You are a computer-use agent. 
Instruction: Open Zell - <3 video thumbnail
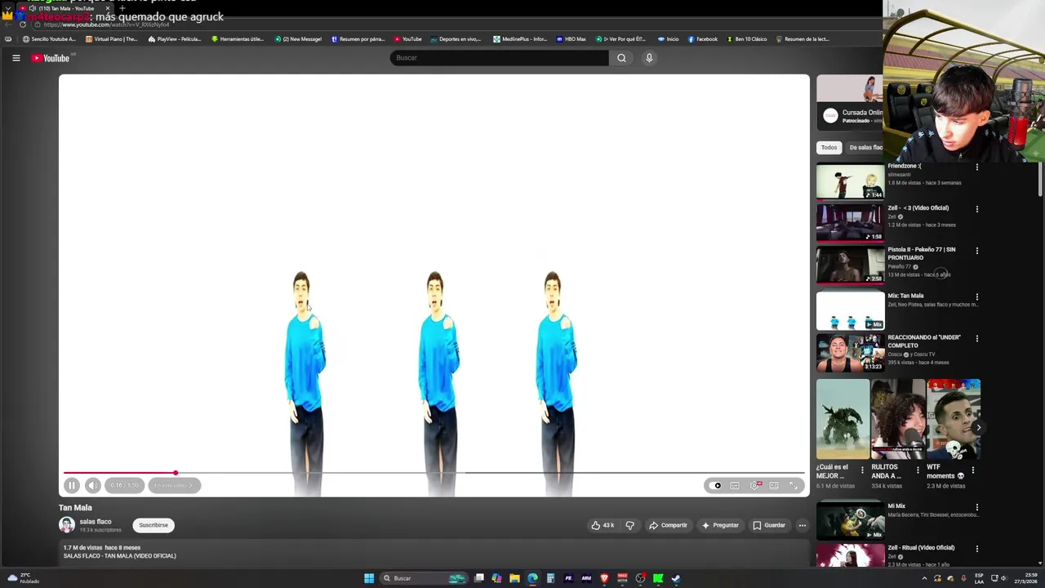point(850,223)
